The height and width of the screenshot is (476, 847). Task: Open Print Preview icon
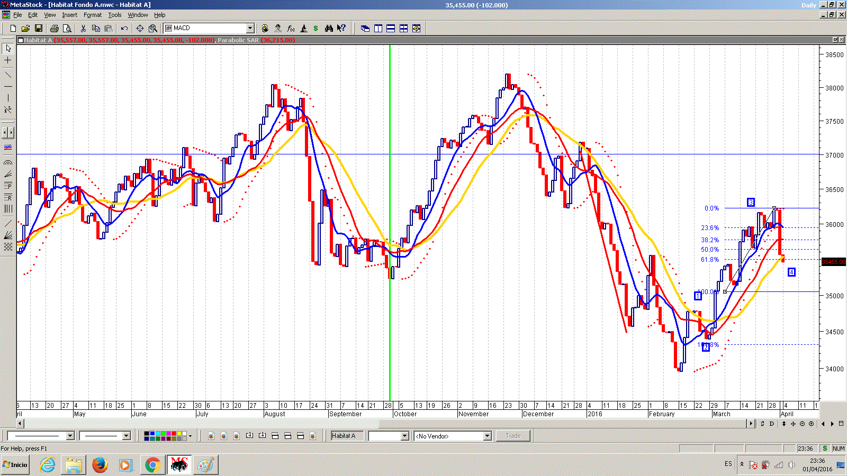67,28
